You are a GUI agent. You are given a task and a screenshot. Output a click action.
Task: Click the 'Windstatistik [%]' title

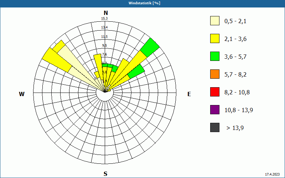[x=144, y=3]
